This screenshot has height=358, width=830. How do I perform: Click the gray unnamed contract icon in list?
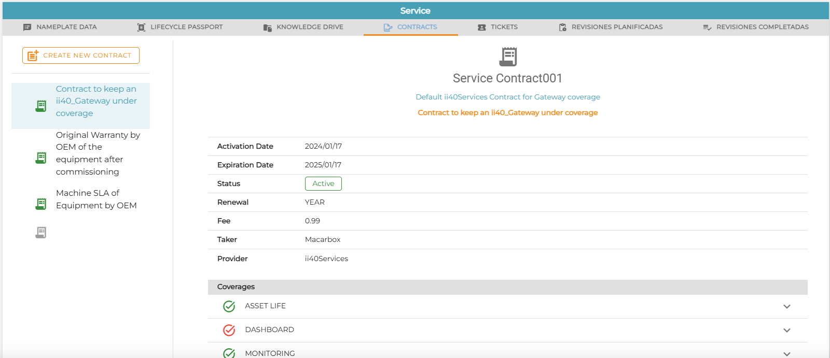click(41, 233)
